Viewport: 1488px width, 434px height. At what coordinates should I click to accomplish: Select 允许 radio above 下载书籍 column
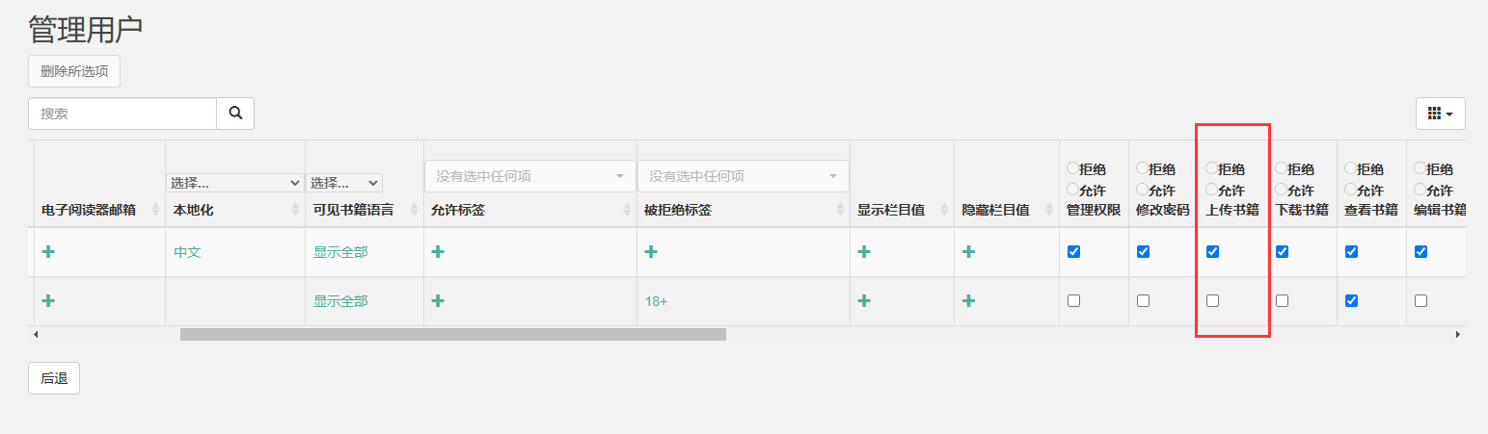point(1281,190)
